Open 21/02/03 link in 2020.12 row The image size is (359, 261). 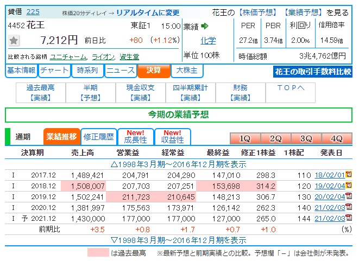(330, 208)
